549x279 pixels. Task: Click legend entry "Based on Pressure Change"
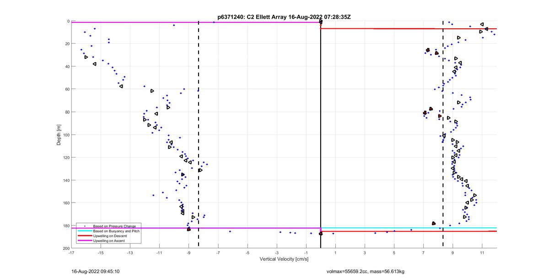[114, 226]
